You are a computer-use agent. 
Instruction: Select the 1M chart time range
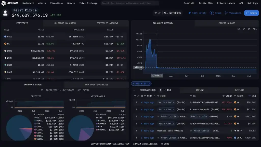pos(244,29)
